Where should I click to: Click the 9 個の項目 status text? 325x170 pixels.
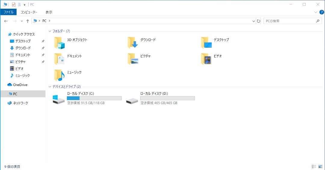click(x=12, y=166)
